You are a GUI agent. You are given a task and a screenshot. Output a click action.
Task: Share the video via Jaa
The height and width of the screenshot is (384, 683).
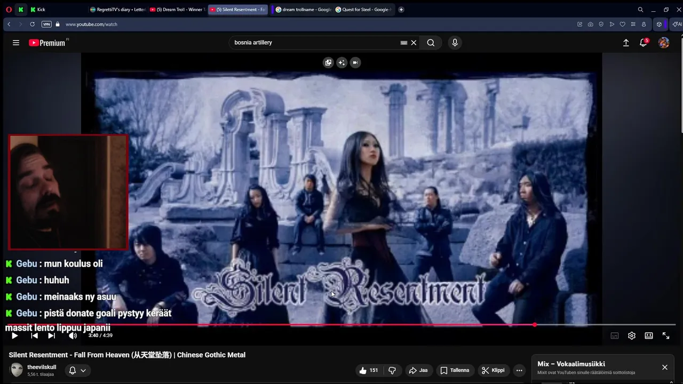418,370
